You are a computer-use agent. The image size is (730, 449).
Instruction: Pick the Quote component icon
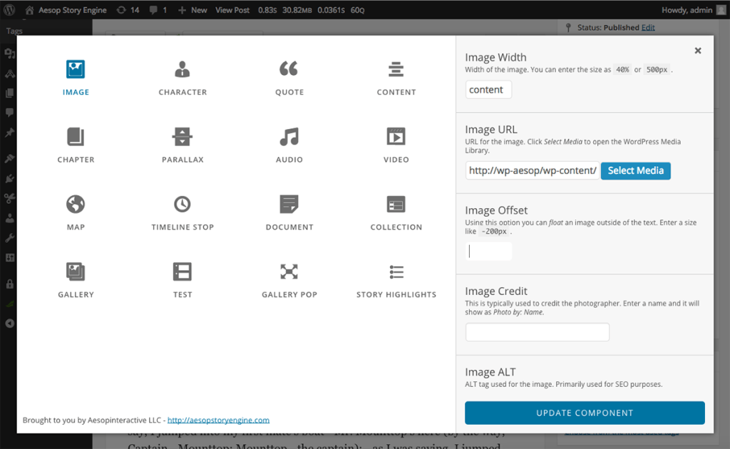(289, 69)
